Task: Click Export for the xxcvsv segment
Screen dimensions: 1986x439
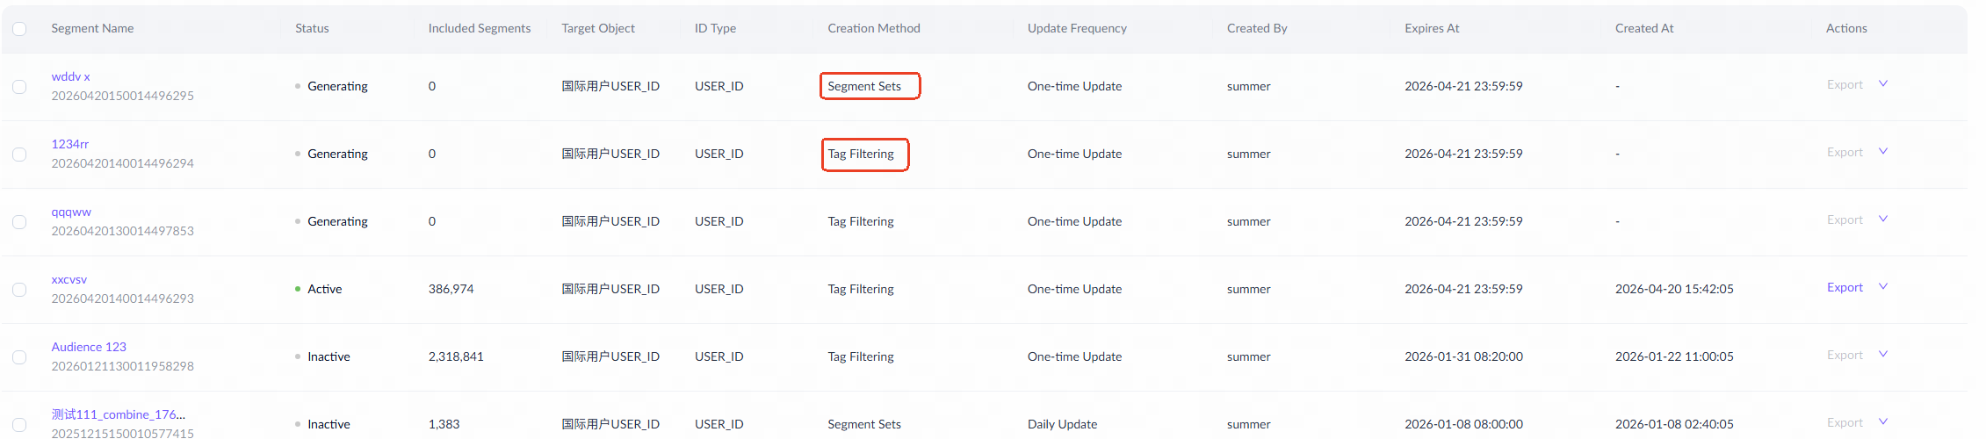Action: point(1845,287)
